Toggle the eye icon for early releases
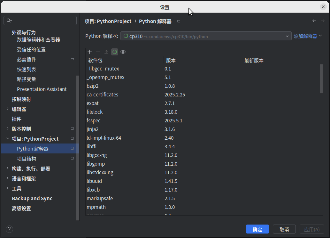 (123, 52)
